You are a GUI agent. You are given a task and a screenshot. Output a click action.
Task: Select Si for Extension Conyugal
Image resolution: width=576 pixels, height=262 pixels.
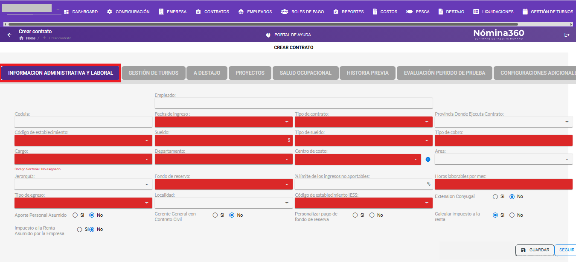pos(495,197)
